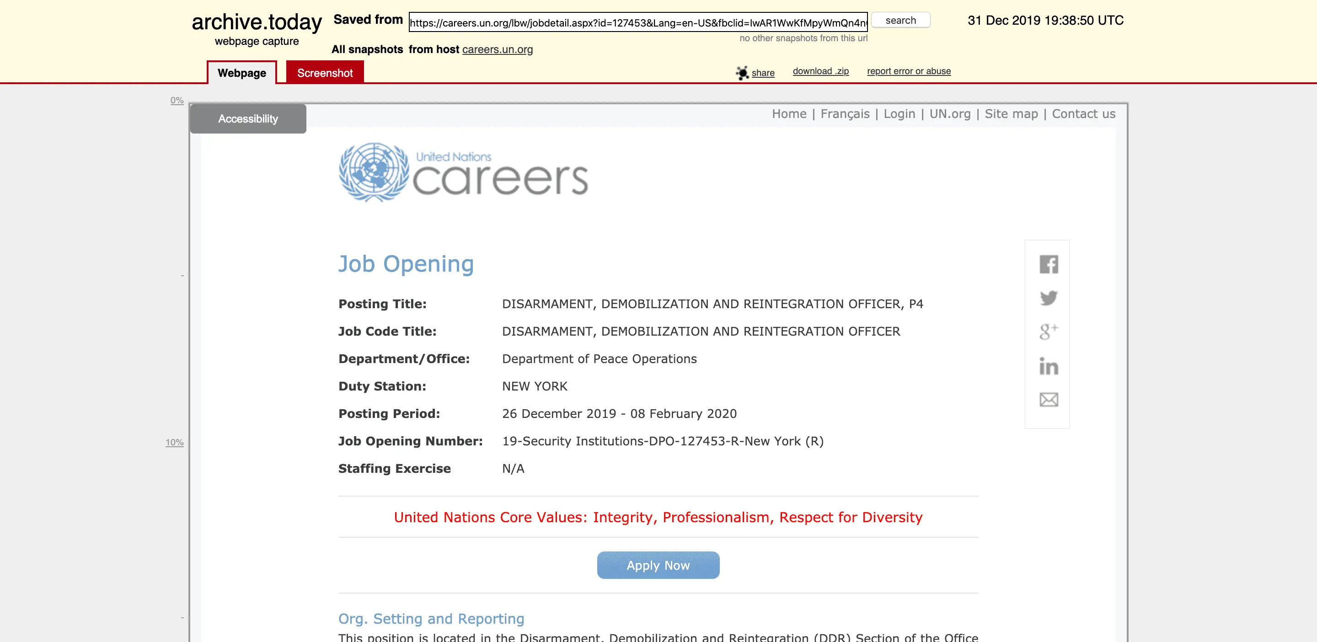This screenshot has width=1317, height=642.
Task: Open the download .zip link
Action: 820,71
